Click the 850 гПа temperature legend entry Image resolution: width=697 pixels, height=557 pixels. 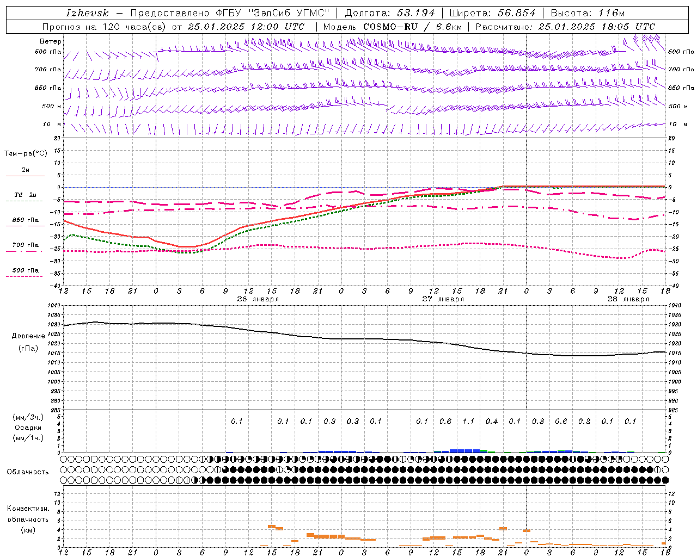pos(25,220)
